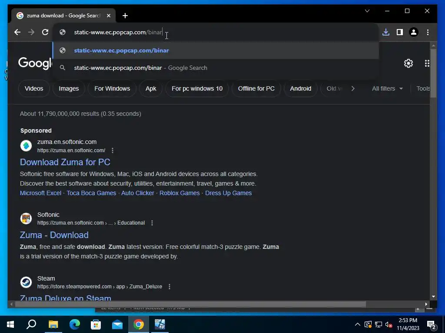This screenshot has width=445, height=333.
Task: Open a new tab with plus button
Action: click(125, 16)
